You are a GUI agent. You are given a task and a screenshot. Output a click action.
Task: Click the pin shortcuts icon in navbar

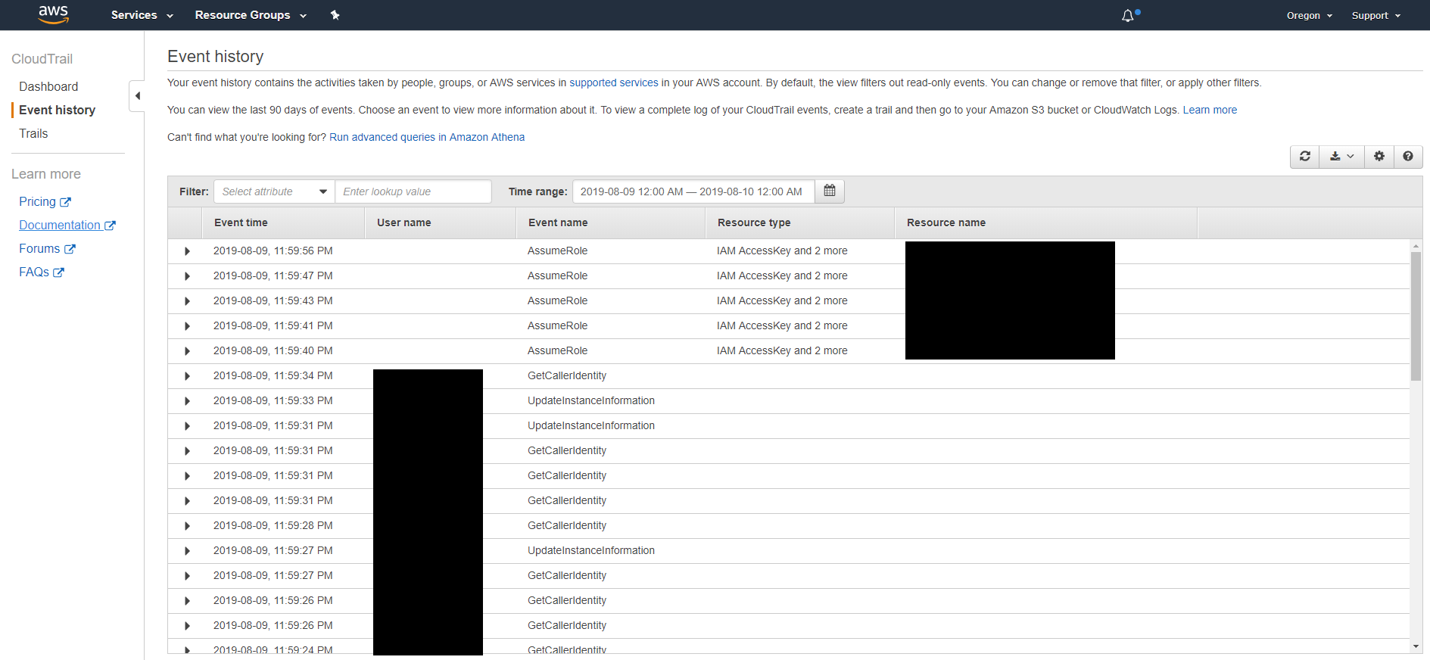tap(335, 15)
